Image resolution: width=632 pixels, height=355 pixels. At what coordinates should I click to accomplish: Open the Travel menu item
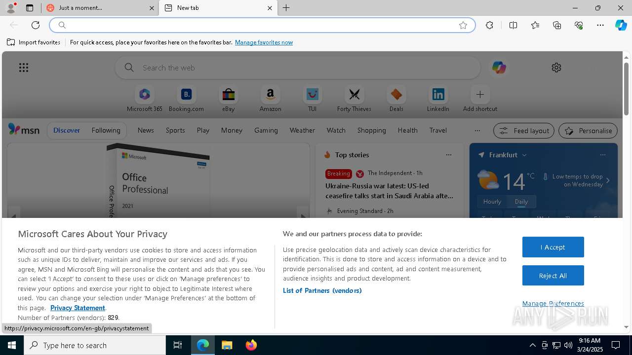tap(438, 130)
